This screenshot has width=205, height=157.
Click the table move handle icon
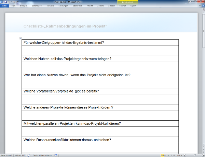click(x=20, y=38)
